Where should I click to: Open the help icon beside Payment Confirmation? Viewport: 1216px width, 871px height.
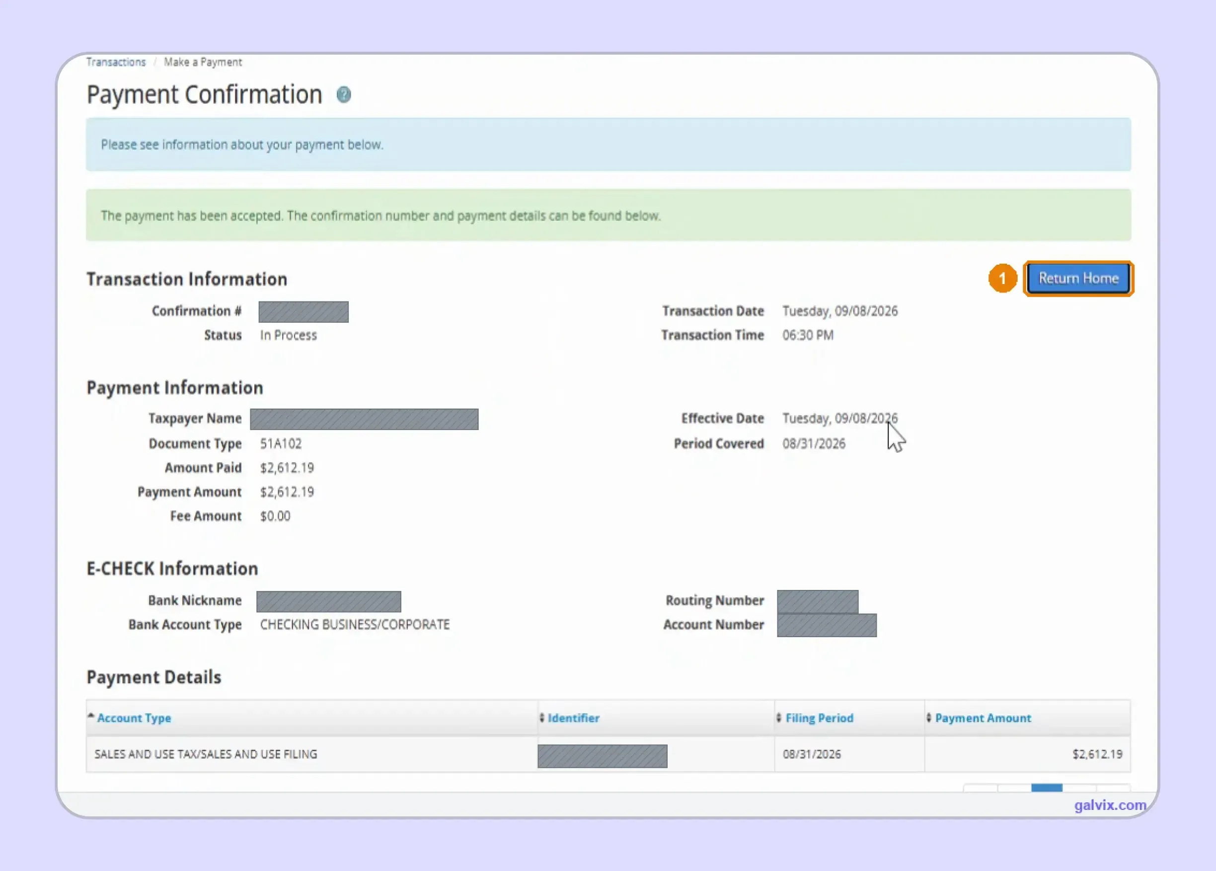[x=344, y=95]
